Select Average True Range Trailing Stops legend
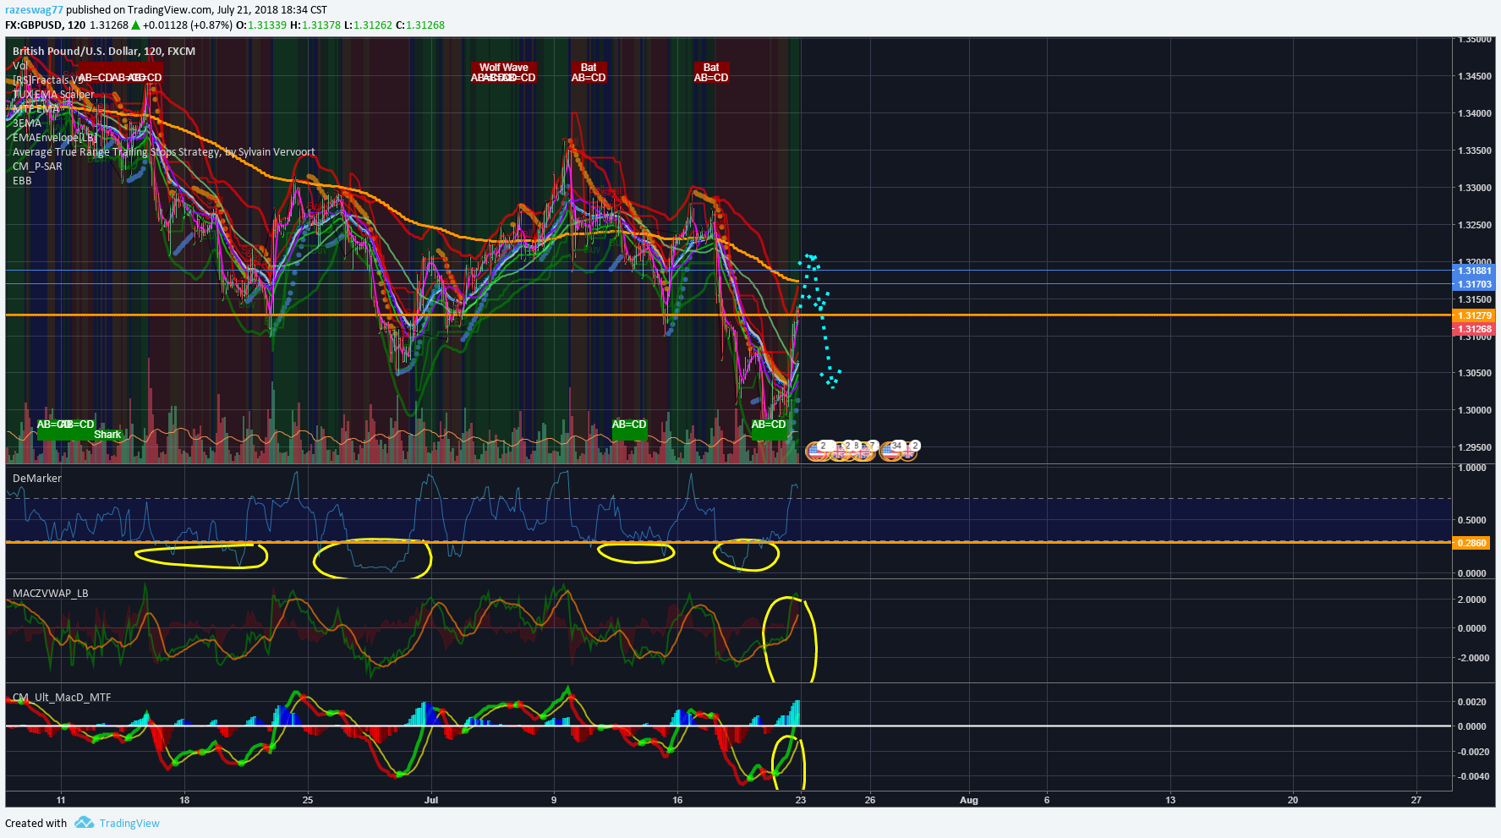 (x=163, y=151)
